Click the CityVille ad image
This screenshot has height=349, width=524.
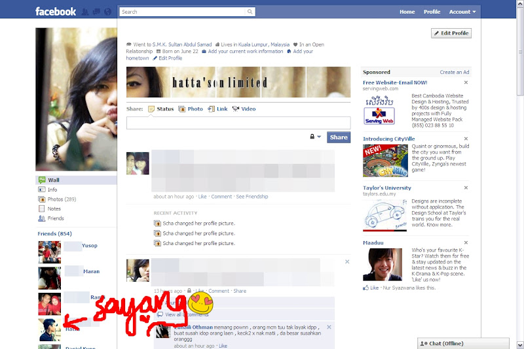coord(385,161)
